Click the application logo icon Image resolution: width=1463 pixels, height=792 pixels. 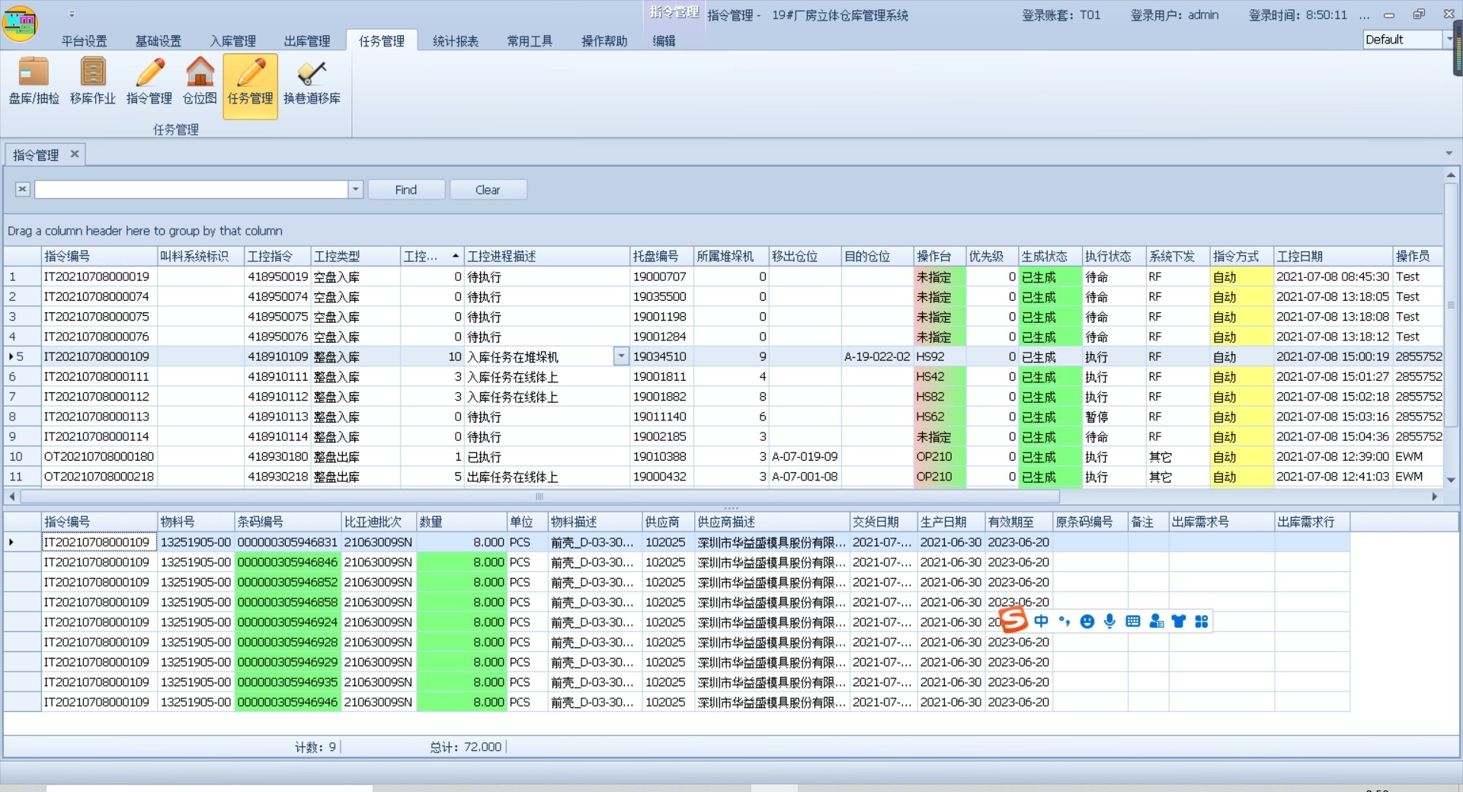pyautogui.click(x=20, y=23)
